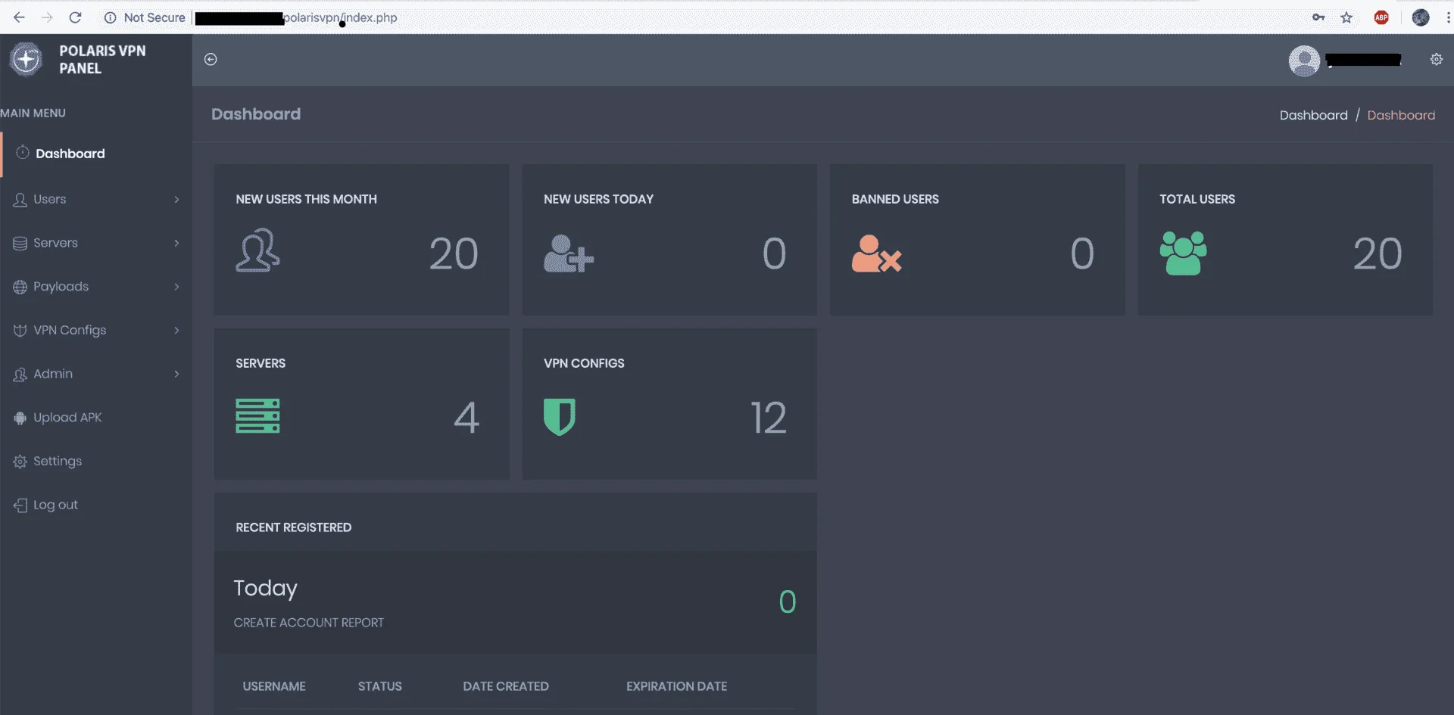Click the green group icon on Total Users
This screenshot has height=715, width=1454.
click(x=1183, y=253)
